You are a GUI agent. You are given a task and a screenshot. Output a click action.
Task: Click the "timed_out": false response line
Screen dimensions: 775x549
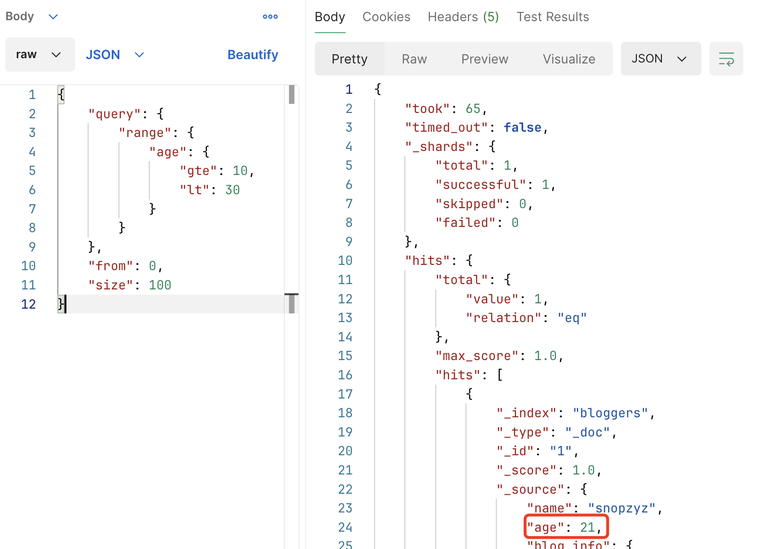click(x=477, y=127)
